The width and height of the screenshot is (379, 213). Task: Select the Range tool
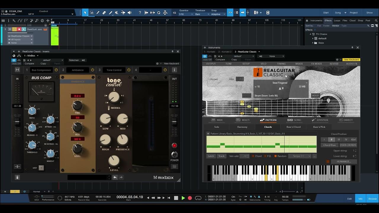point(91,13)
